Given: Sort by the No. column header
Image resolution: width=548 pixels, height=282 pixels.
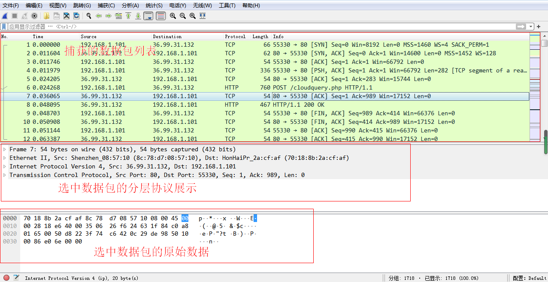Looking at the screenshot, I should pyautogui.click(x=15, y=36).
